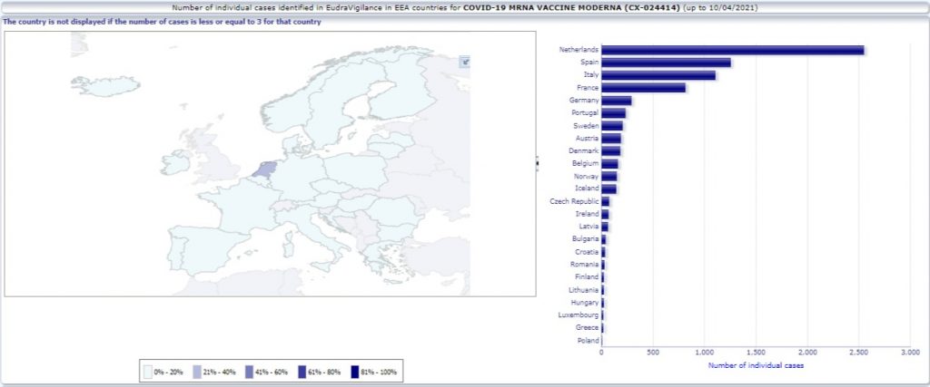Click the Italy axis label
930x387 pixels.
point(591,74)
